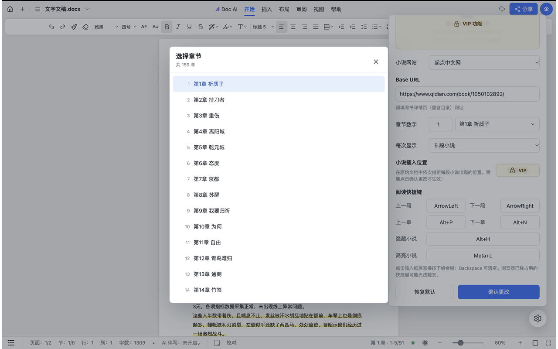Click the zoom in plus icon

point(520,343)
